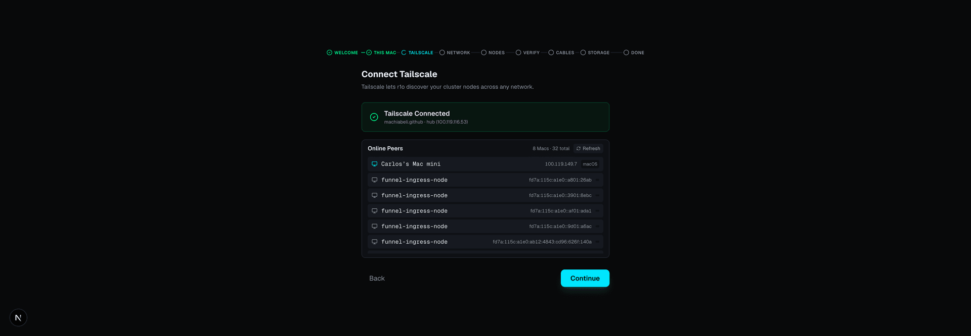This screenshot has width=971, height=336.
Task: Click the monitor icon in the a801:26ab row
Action: coord(375,180)
